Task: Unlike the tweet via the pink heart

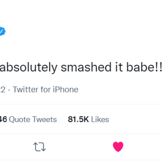Action: pos(118,147)
